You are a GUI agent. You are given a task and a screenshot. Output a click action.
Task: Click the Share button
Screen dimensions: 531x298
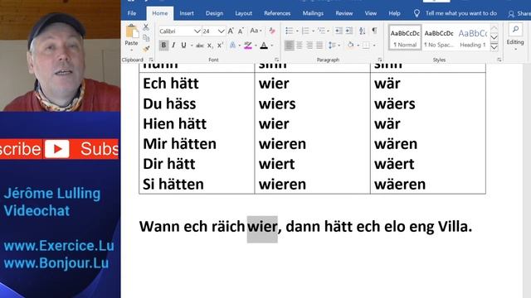coord(520,13)
